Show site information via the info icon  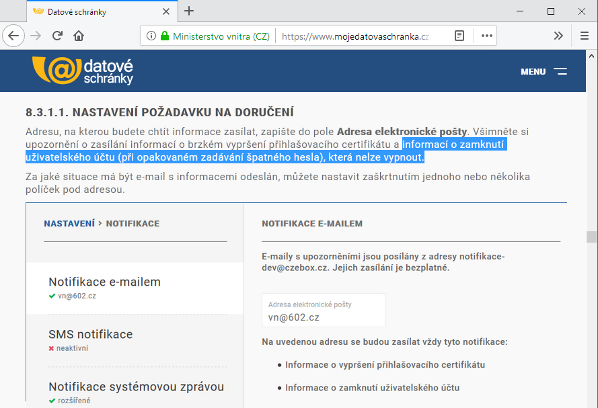pos(151,36)
